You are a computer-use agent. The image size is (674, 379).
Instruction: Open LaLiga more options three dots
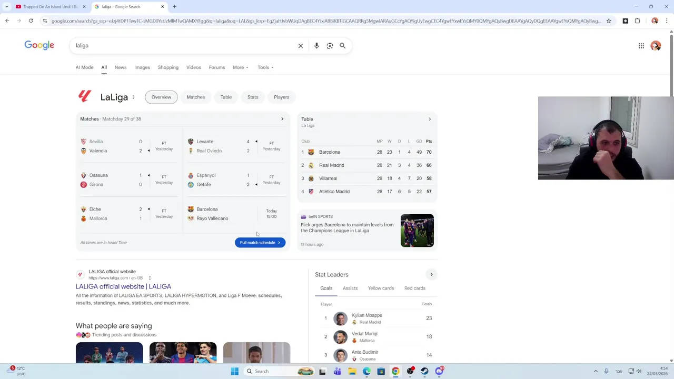[x=133, y=97]
